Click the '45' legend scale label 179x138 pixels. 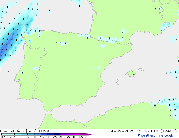point(81,137)
